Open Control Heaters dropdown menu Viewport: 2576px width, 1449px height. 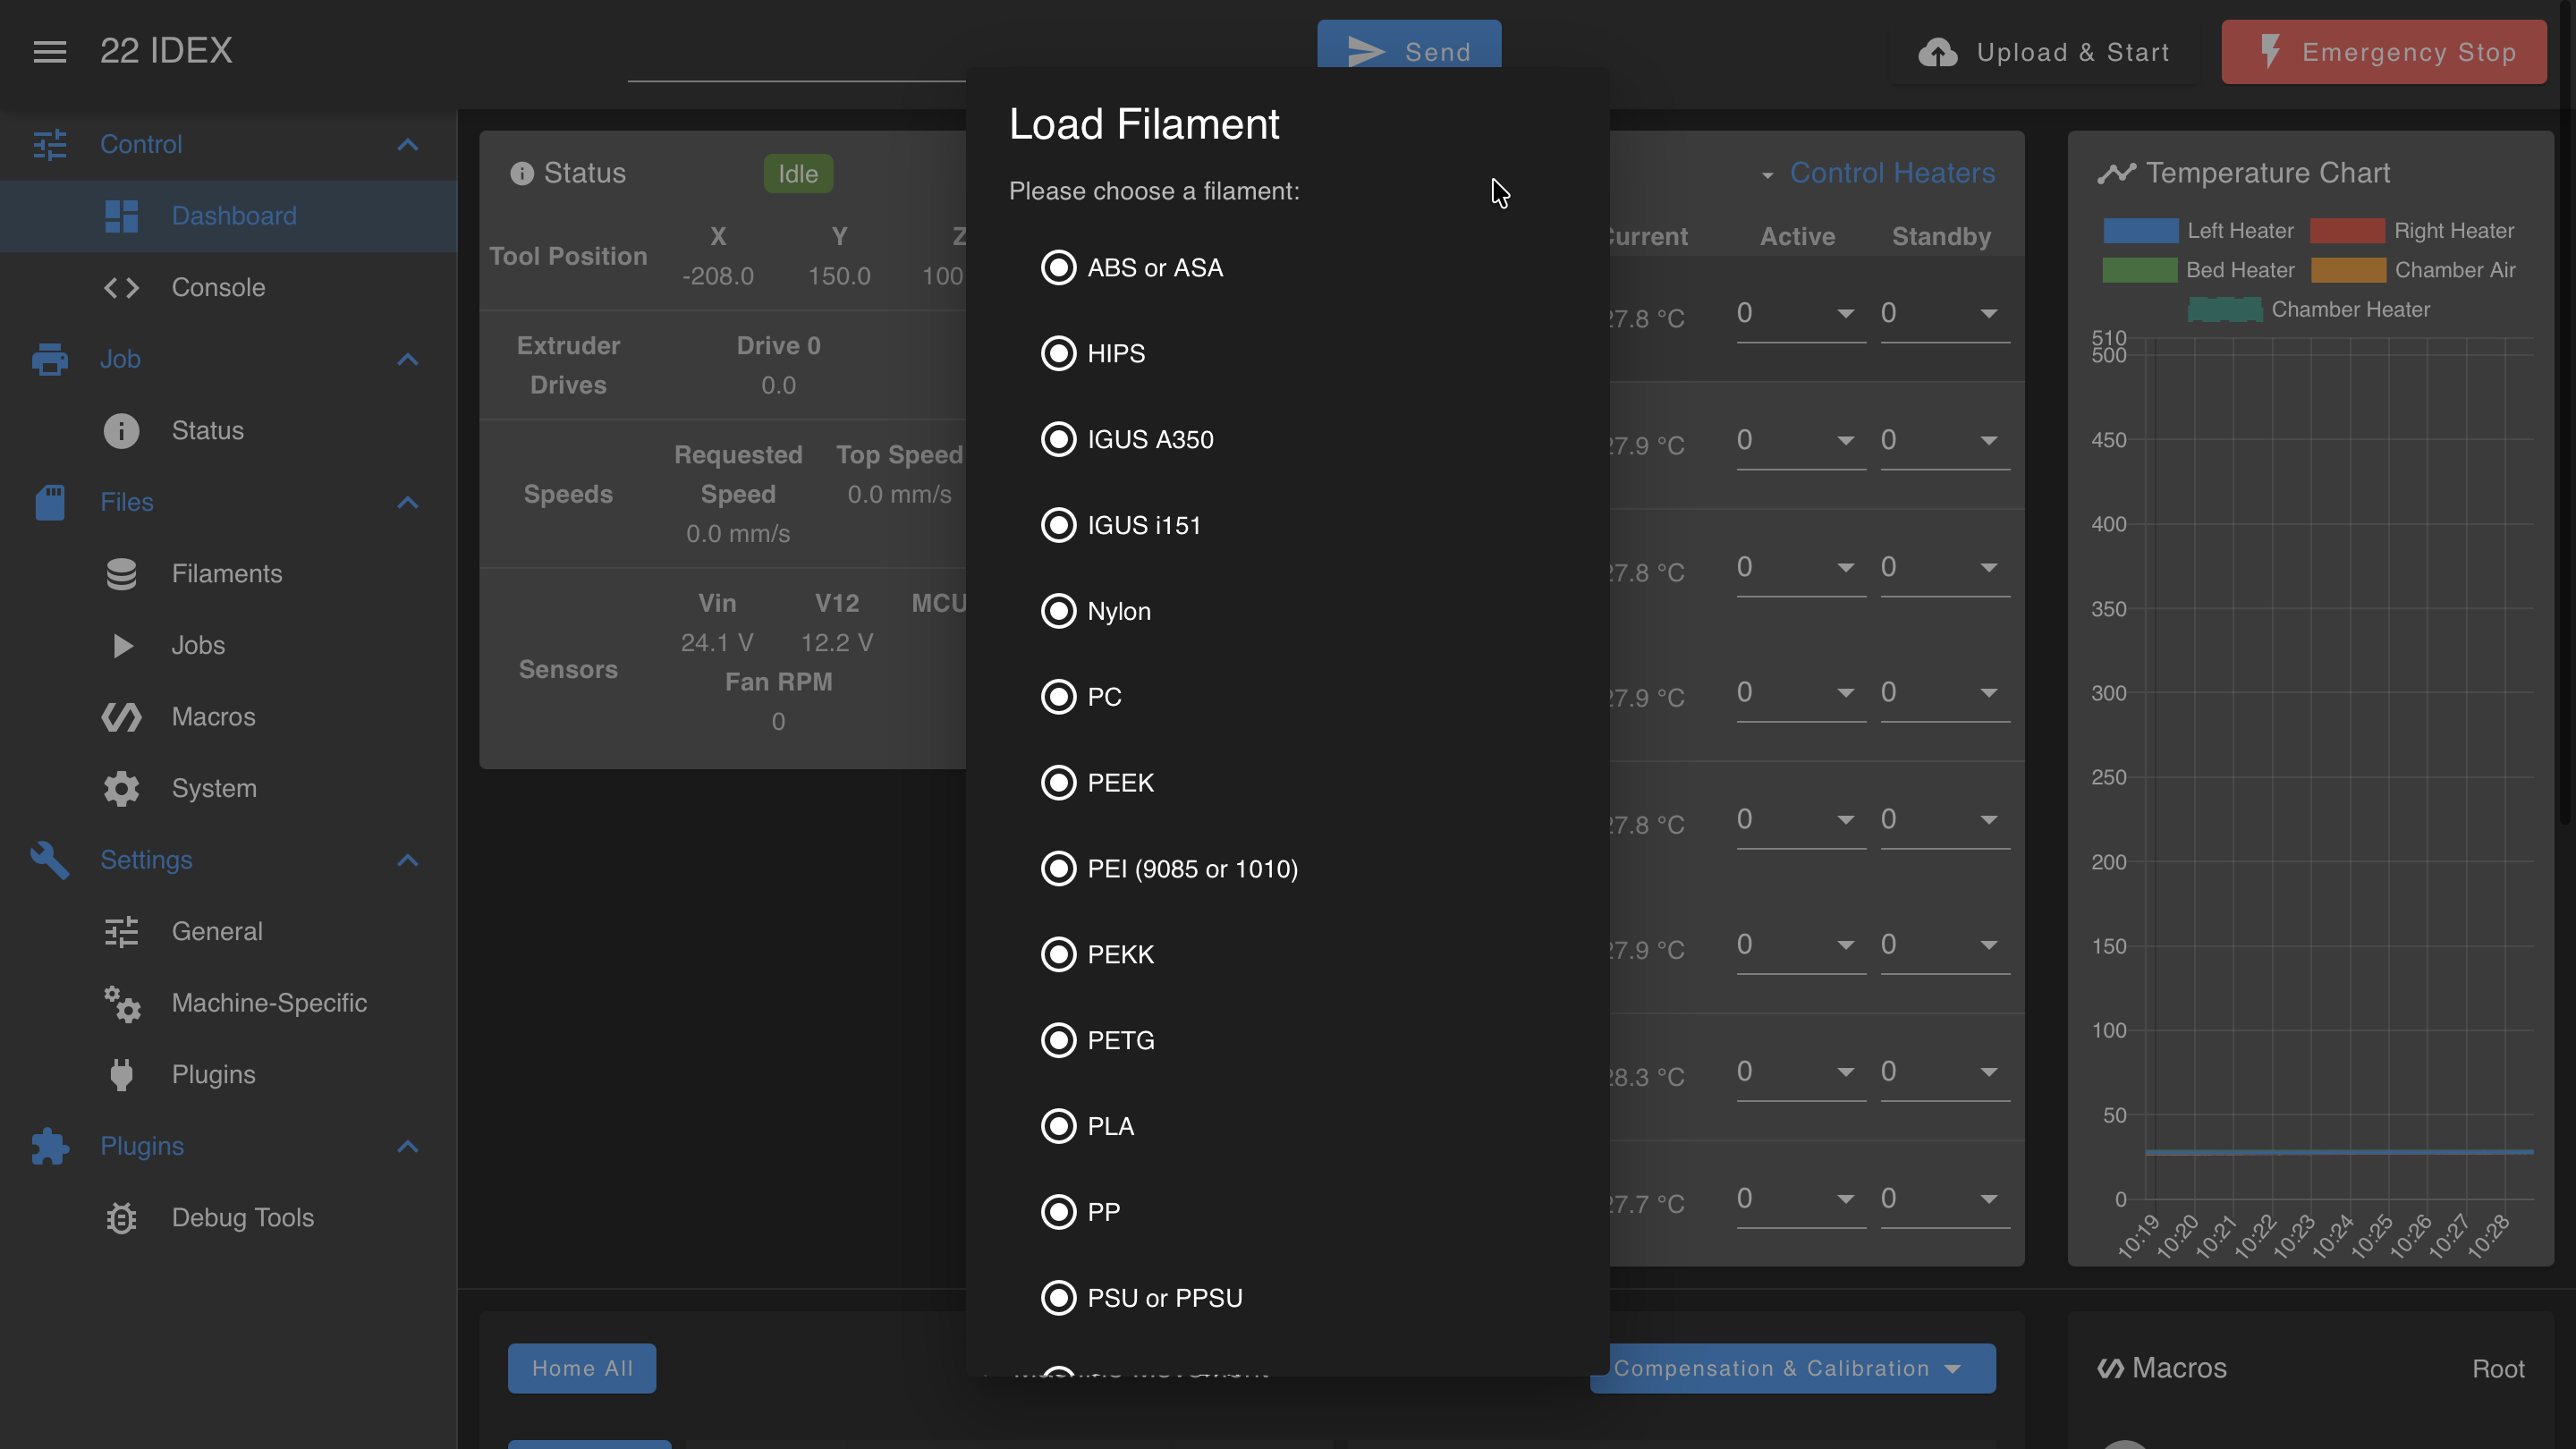pos(1877,174)
